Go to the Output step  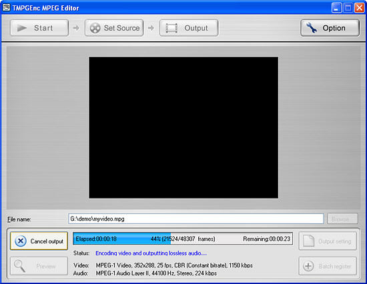189,28
